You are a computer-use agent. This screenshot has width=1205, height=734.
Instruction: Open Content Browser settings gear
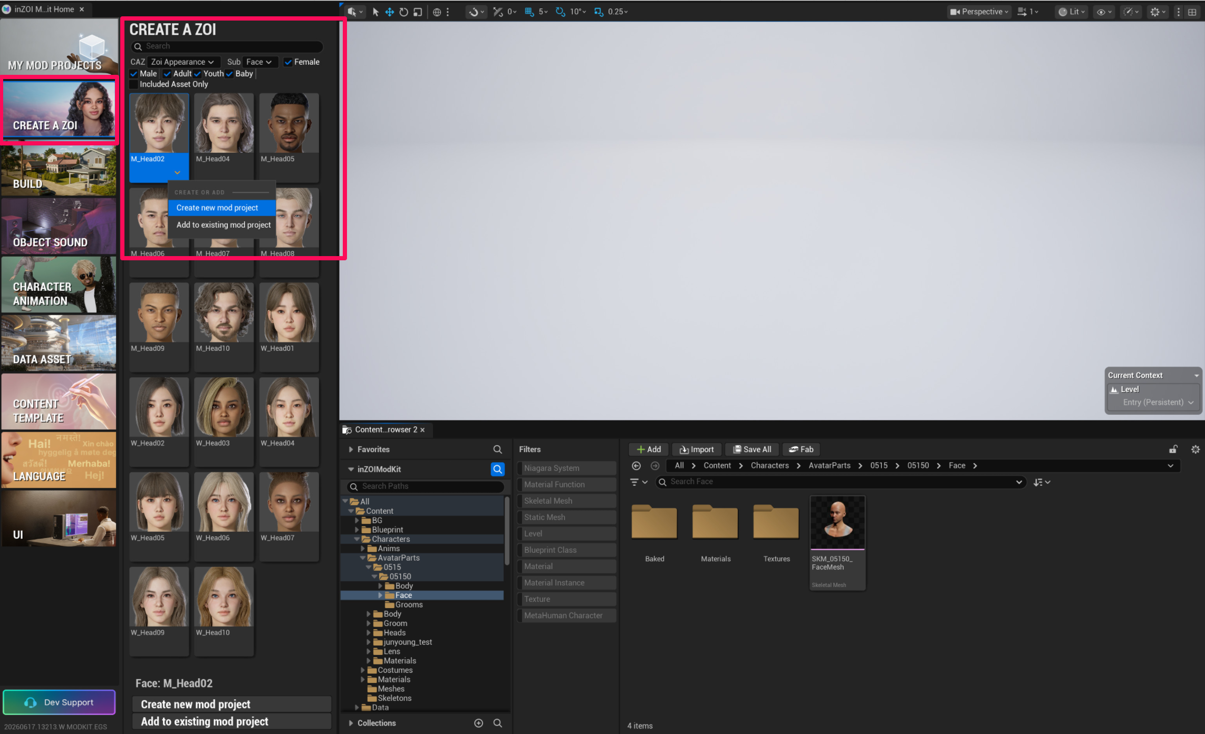(1196, 449)
